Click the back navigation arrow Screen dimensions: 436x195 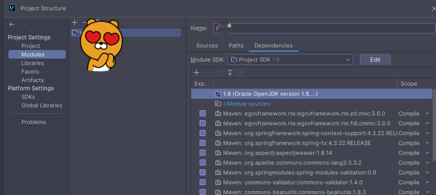[12, 24]
